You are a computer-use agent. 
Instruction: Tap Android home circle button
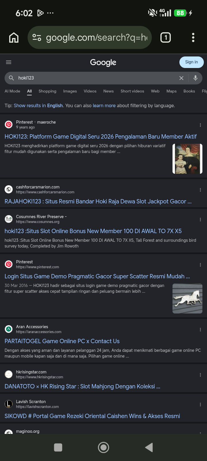pyautogui.click(x=103, y=447)
